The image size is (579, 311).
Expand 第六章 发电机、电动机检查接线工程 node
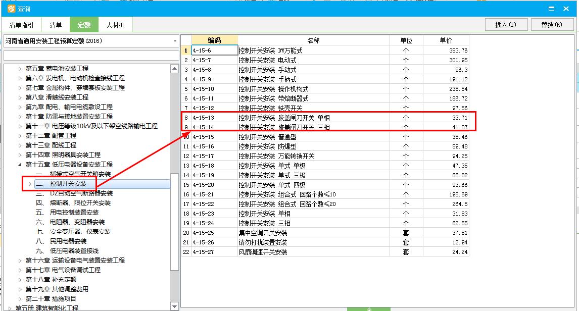click(20, 78)
